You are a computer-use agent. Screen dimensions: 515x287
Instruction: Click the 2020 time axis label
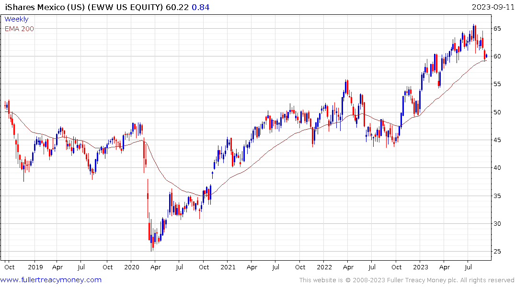tap(132, 267)
